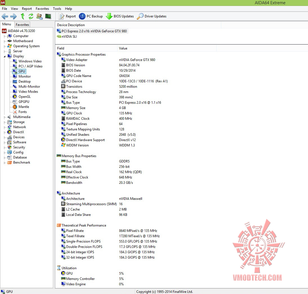Image resolution: width=308 pixels, height=294 pixels.
Task: Expand the Operating System node
Action: click(x=5, y=46)
